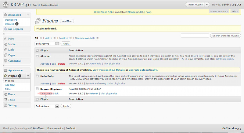Screen dimensions: 244x133
Task: Click the large plug icon beside Plugins heading
Action: [x=38, y=21]
